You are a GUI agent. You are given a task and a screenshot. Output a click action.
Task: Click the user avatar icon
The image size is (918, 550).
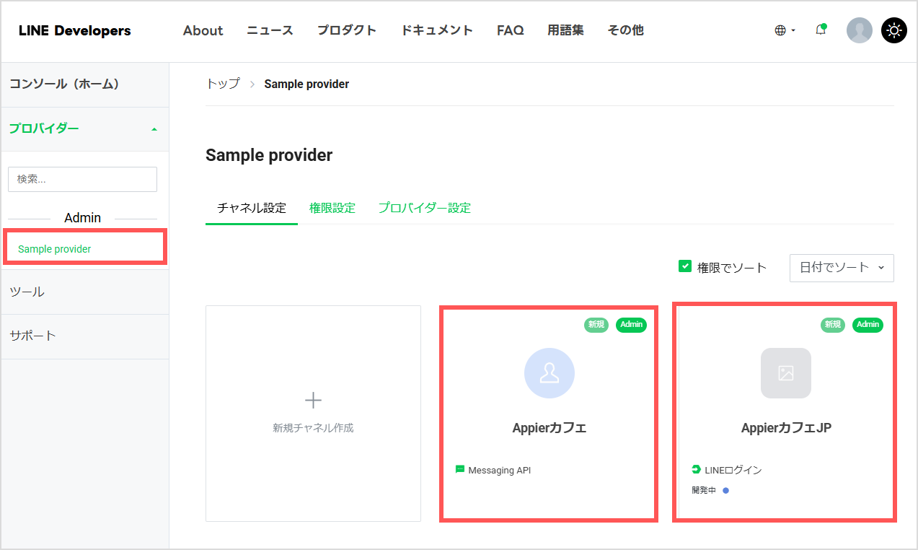click(x=859, y=30)
